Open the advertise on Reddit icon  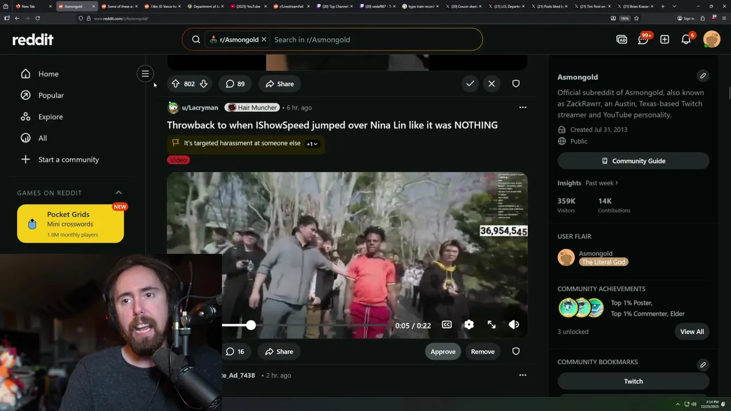tap(622, 39)
